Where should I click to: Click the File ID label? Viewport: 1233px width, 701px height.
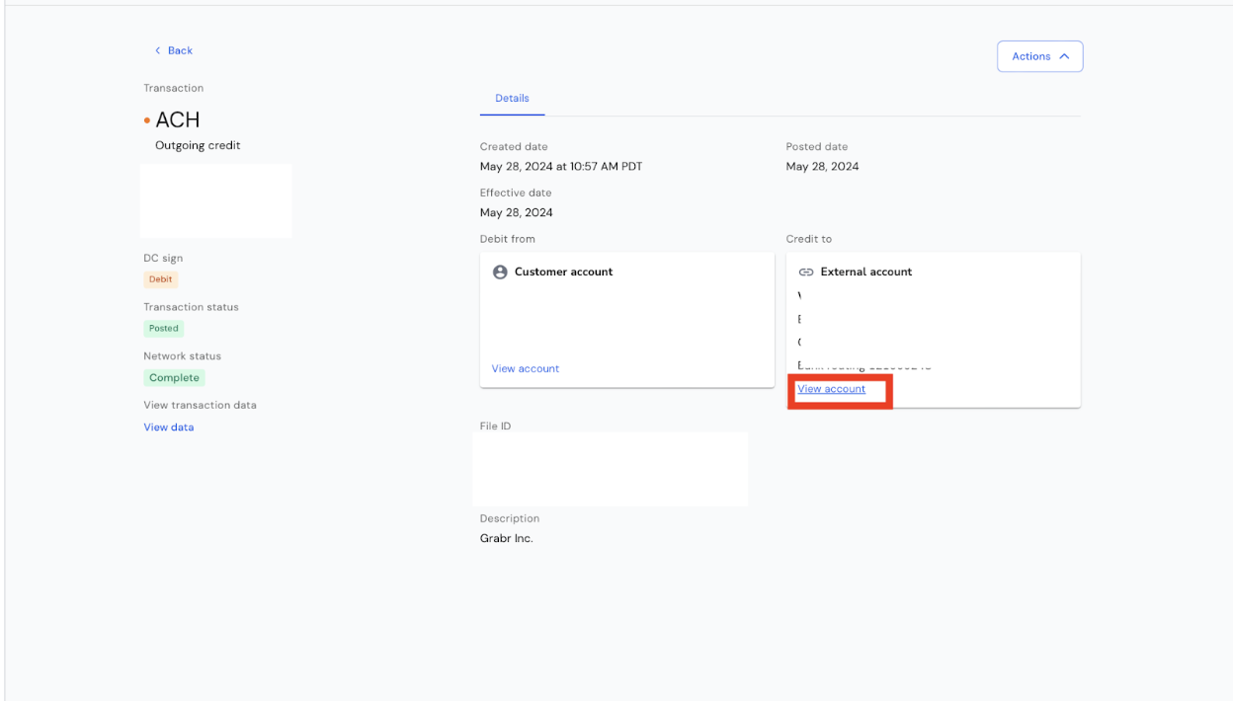[x=496, y=427]
